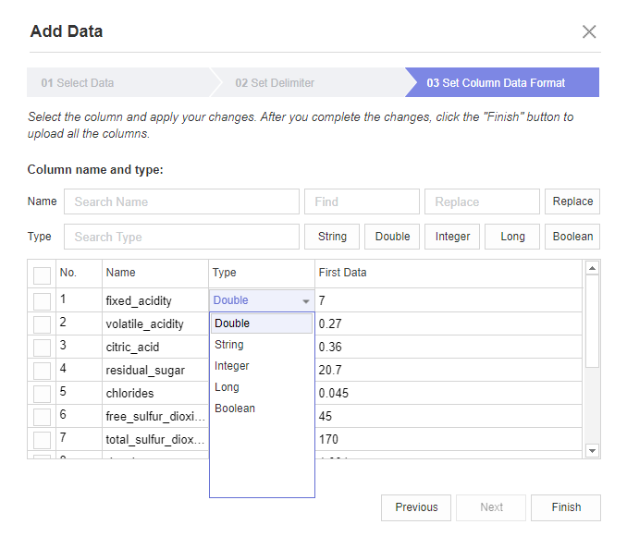The width and height of the screenshot is (627, 549).
Task: Choose Boolean in the dropdown list
Action: [x=235, y=409]
